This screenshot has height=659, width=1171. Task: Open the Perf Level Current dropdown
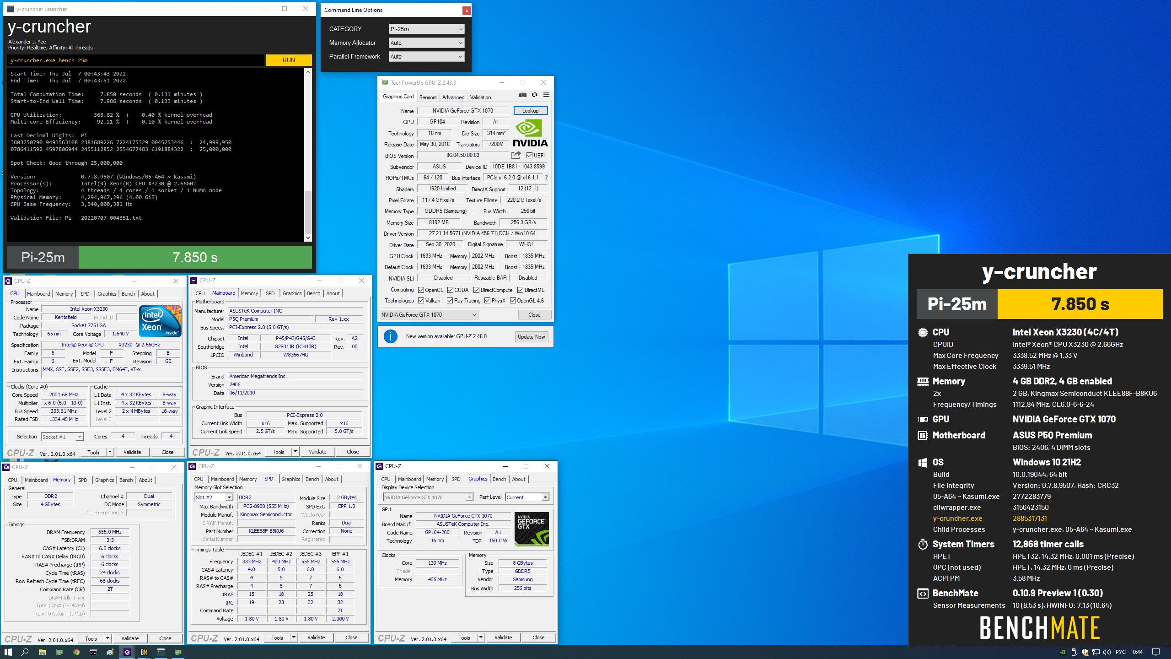point(527,497)
